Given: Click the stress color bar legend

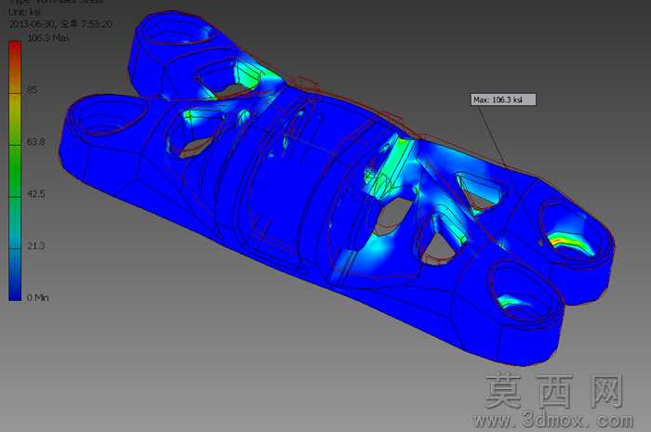Looking at the screenshot, I should (15, 171).
